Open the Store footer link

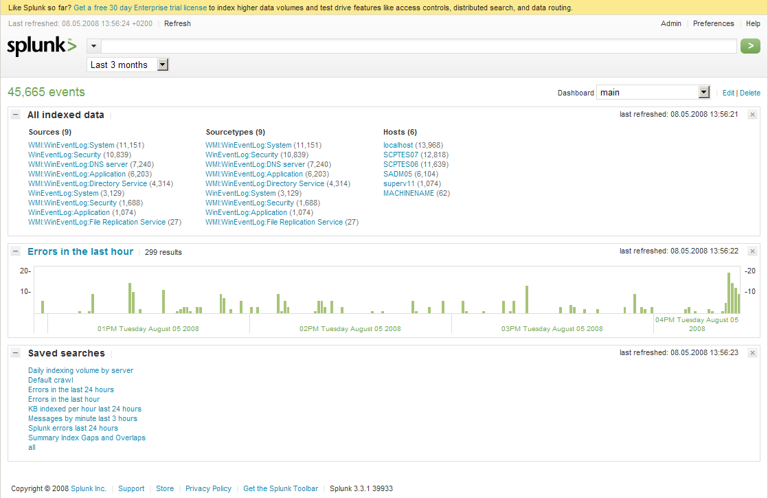pos(165,488)
